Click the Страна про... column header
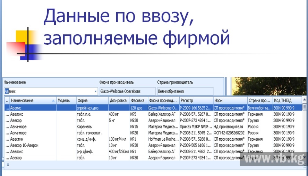308x176 pixels. pos(260,101)
